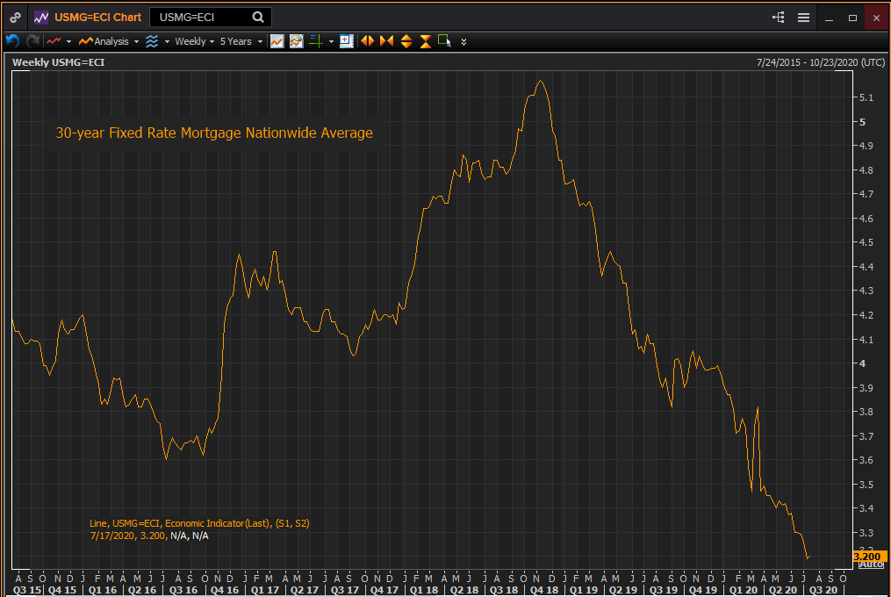Toggle the Auto scale button on price axis
891x597 pixels.
pos(869,564)
